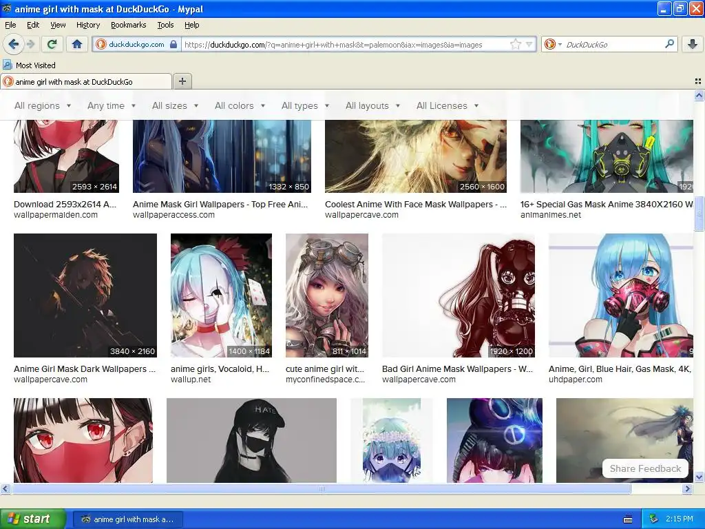Open the 1400 × 1184 Vocaloid thumbnail

(221, 295)
